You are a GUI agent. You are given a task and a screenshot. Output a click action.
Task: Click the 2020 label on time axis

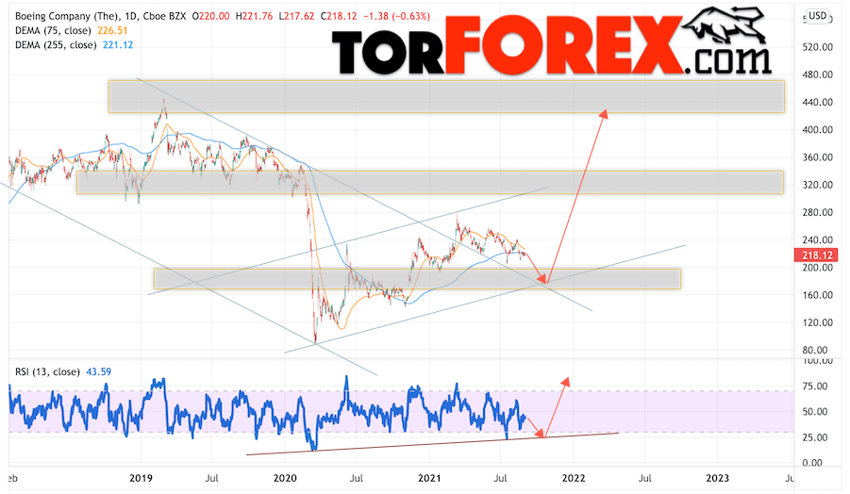(x=285, y=478)
